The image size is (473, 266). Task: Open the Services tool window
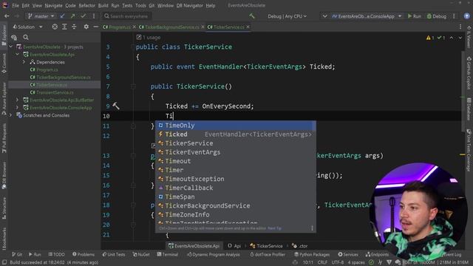[x=348, y=254]
